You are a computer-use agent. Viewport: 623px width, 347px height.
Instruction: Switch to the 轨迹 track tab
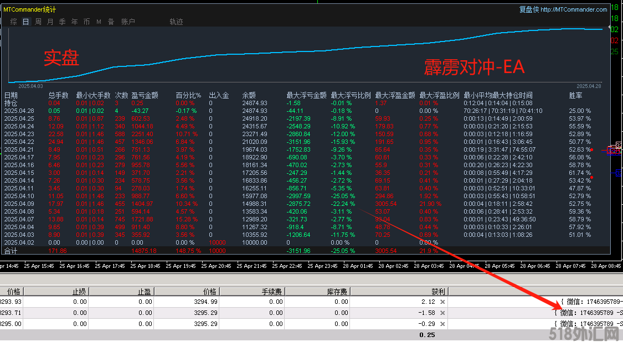(177, 22)
